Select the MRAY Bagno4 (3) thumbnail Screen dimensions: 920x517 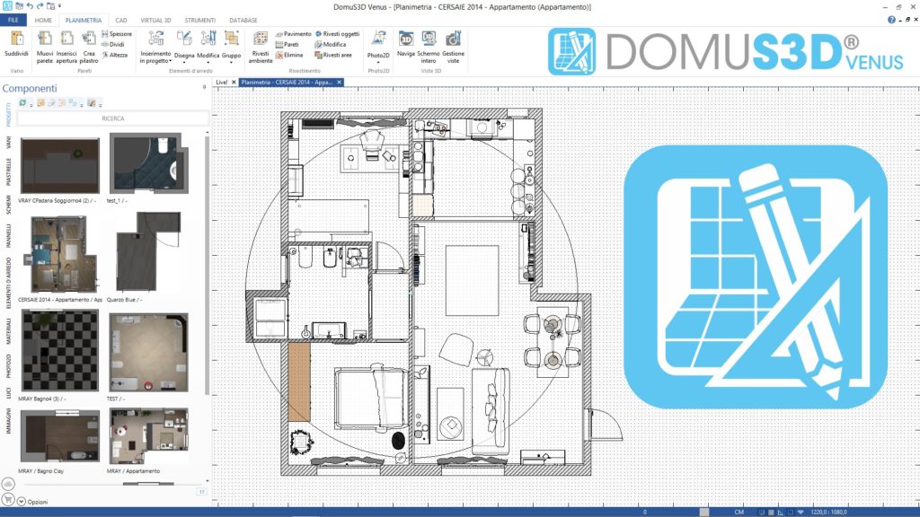click(60, 351)
